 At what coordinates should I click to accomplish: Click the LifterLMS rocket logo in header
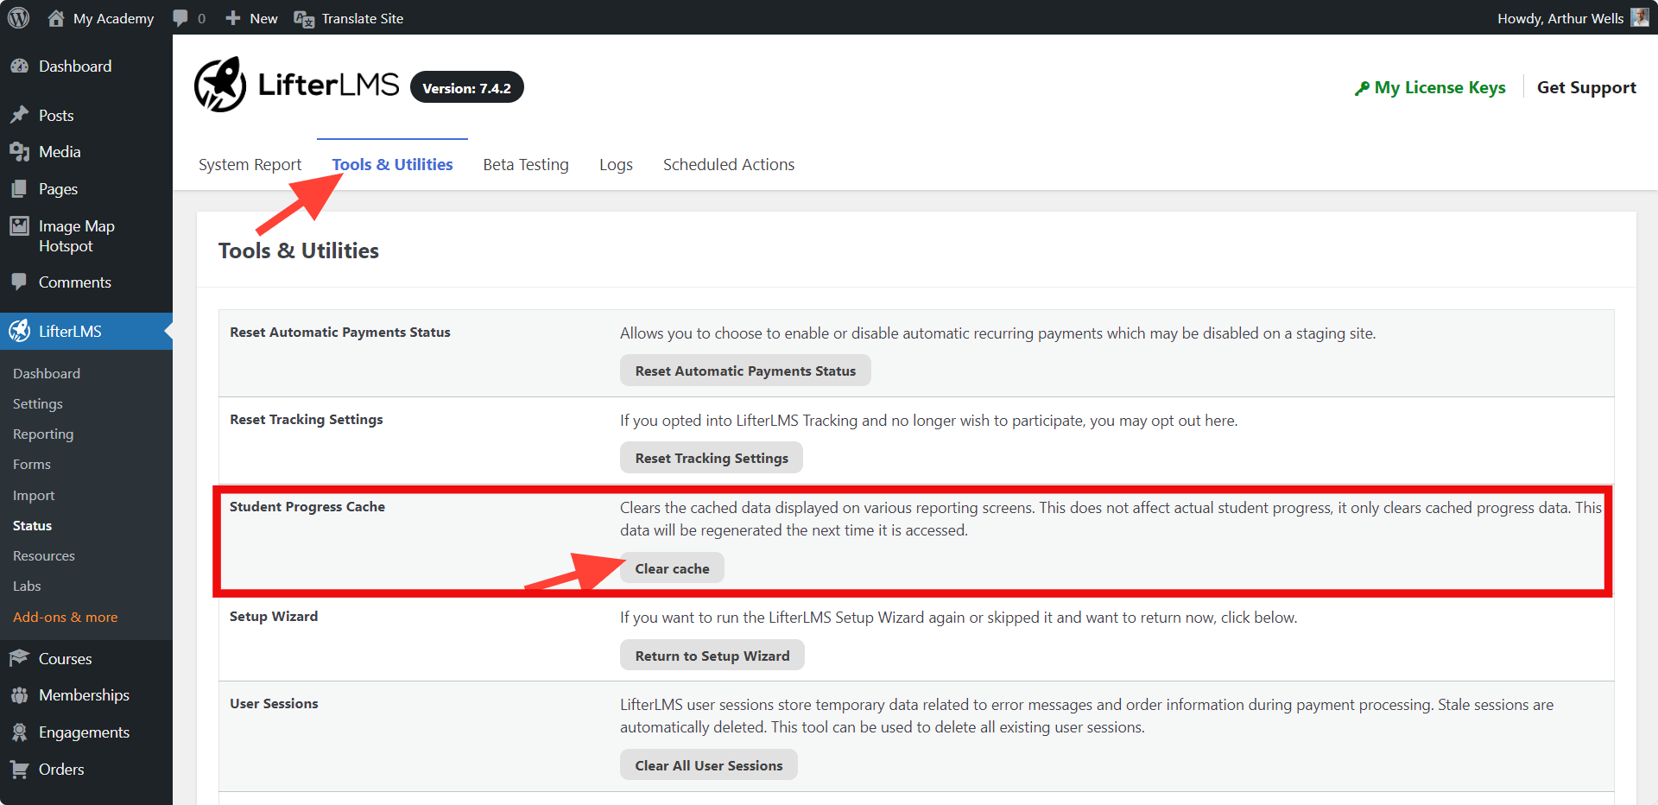(220, 85)
